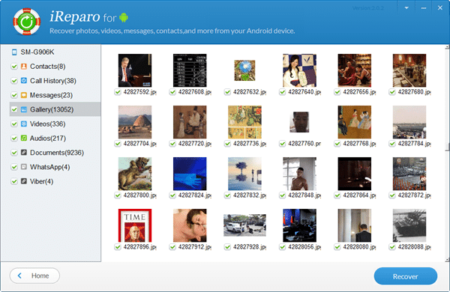Select thumbnail 42827632 blue flower
The width and height of the screenshot is (450, 292).
tap(244, 70)
